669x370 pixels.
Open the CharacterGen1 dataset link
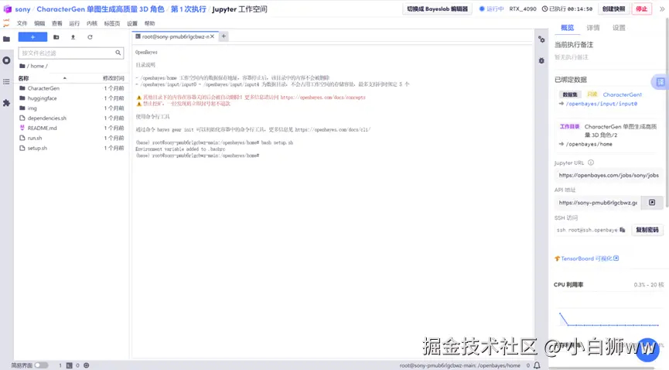pos(622,94)
